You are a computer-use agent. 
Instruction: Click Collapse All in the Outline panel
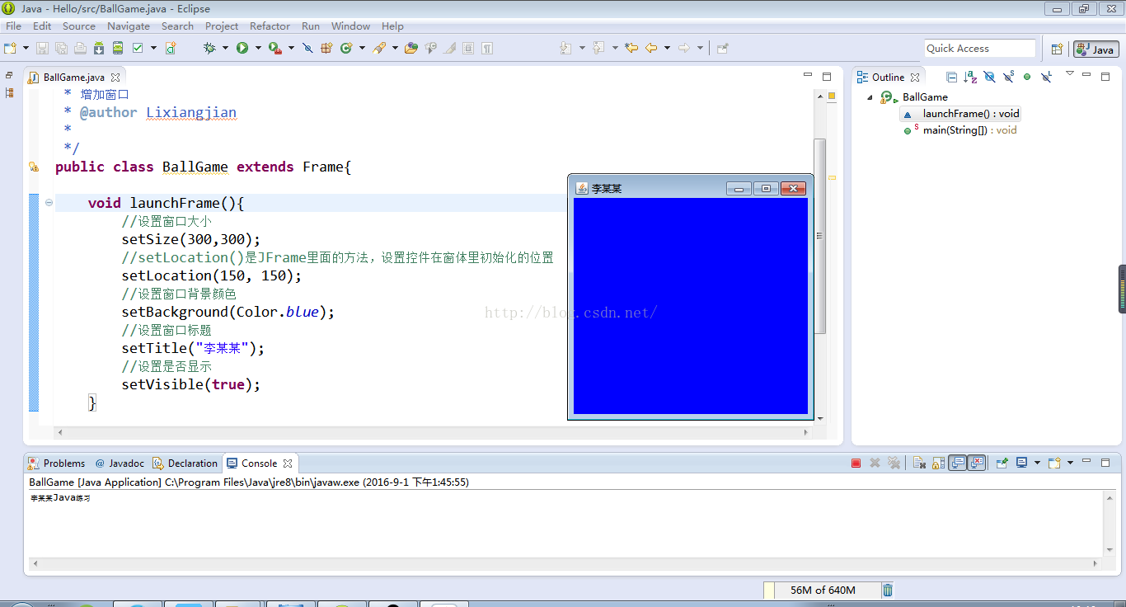[x=951, y=77]
